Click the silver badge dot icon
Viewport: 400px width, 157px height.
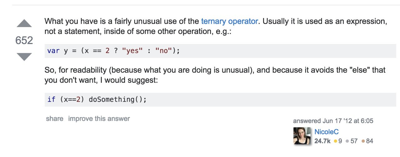click(348, 141)
